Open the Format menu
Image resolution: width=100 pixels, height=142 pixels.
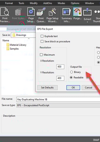pyautogui.click(x=9, y=3)
